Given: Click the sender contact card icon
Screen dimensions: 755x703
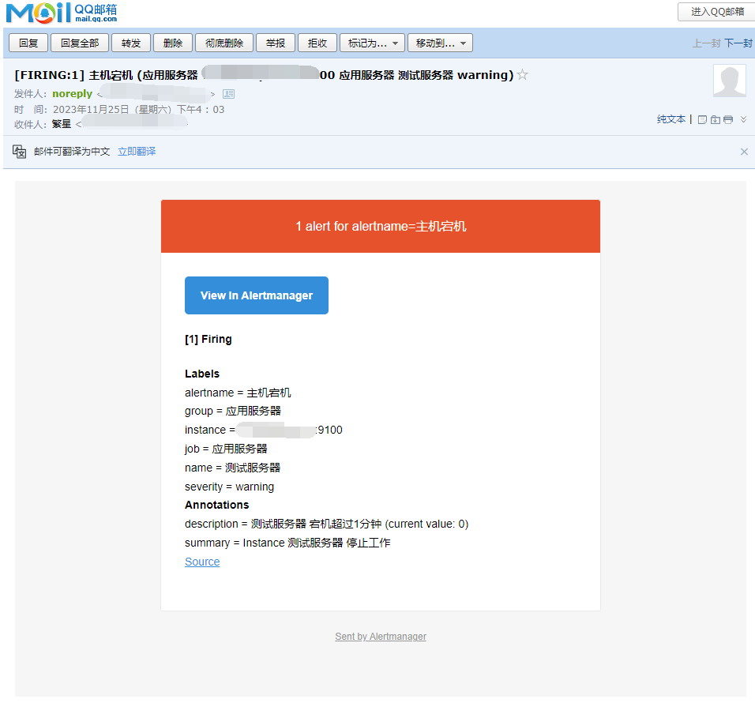Looking at the screenshot, I should click(x=228, y=94).
